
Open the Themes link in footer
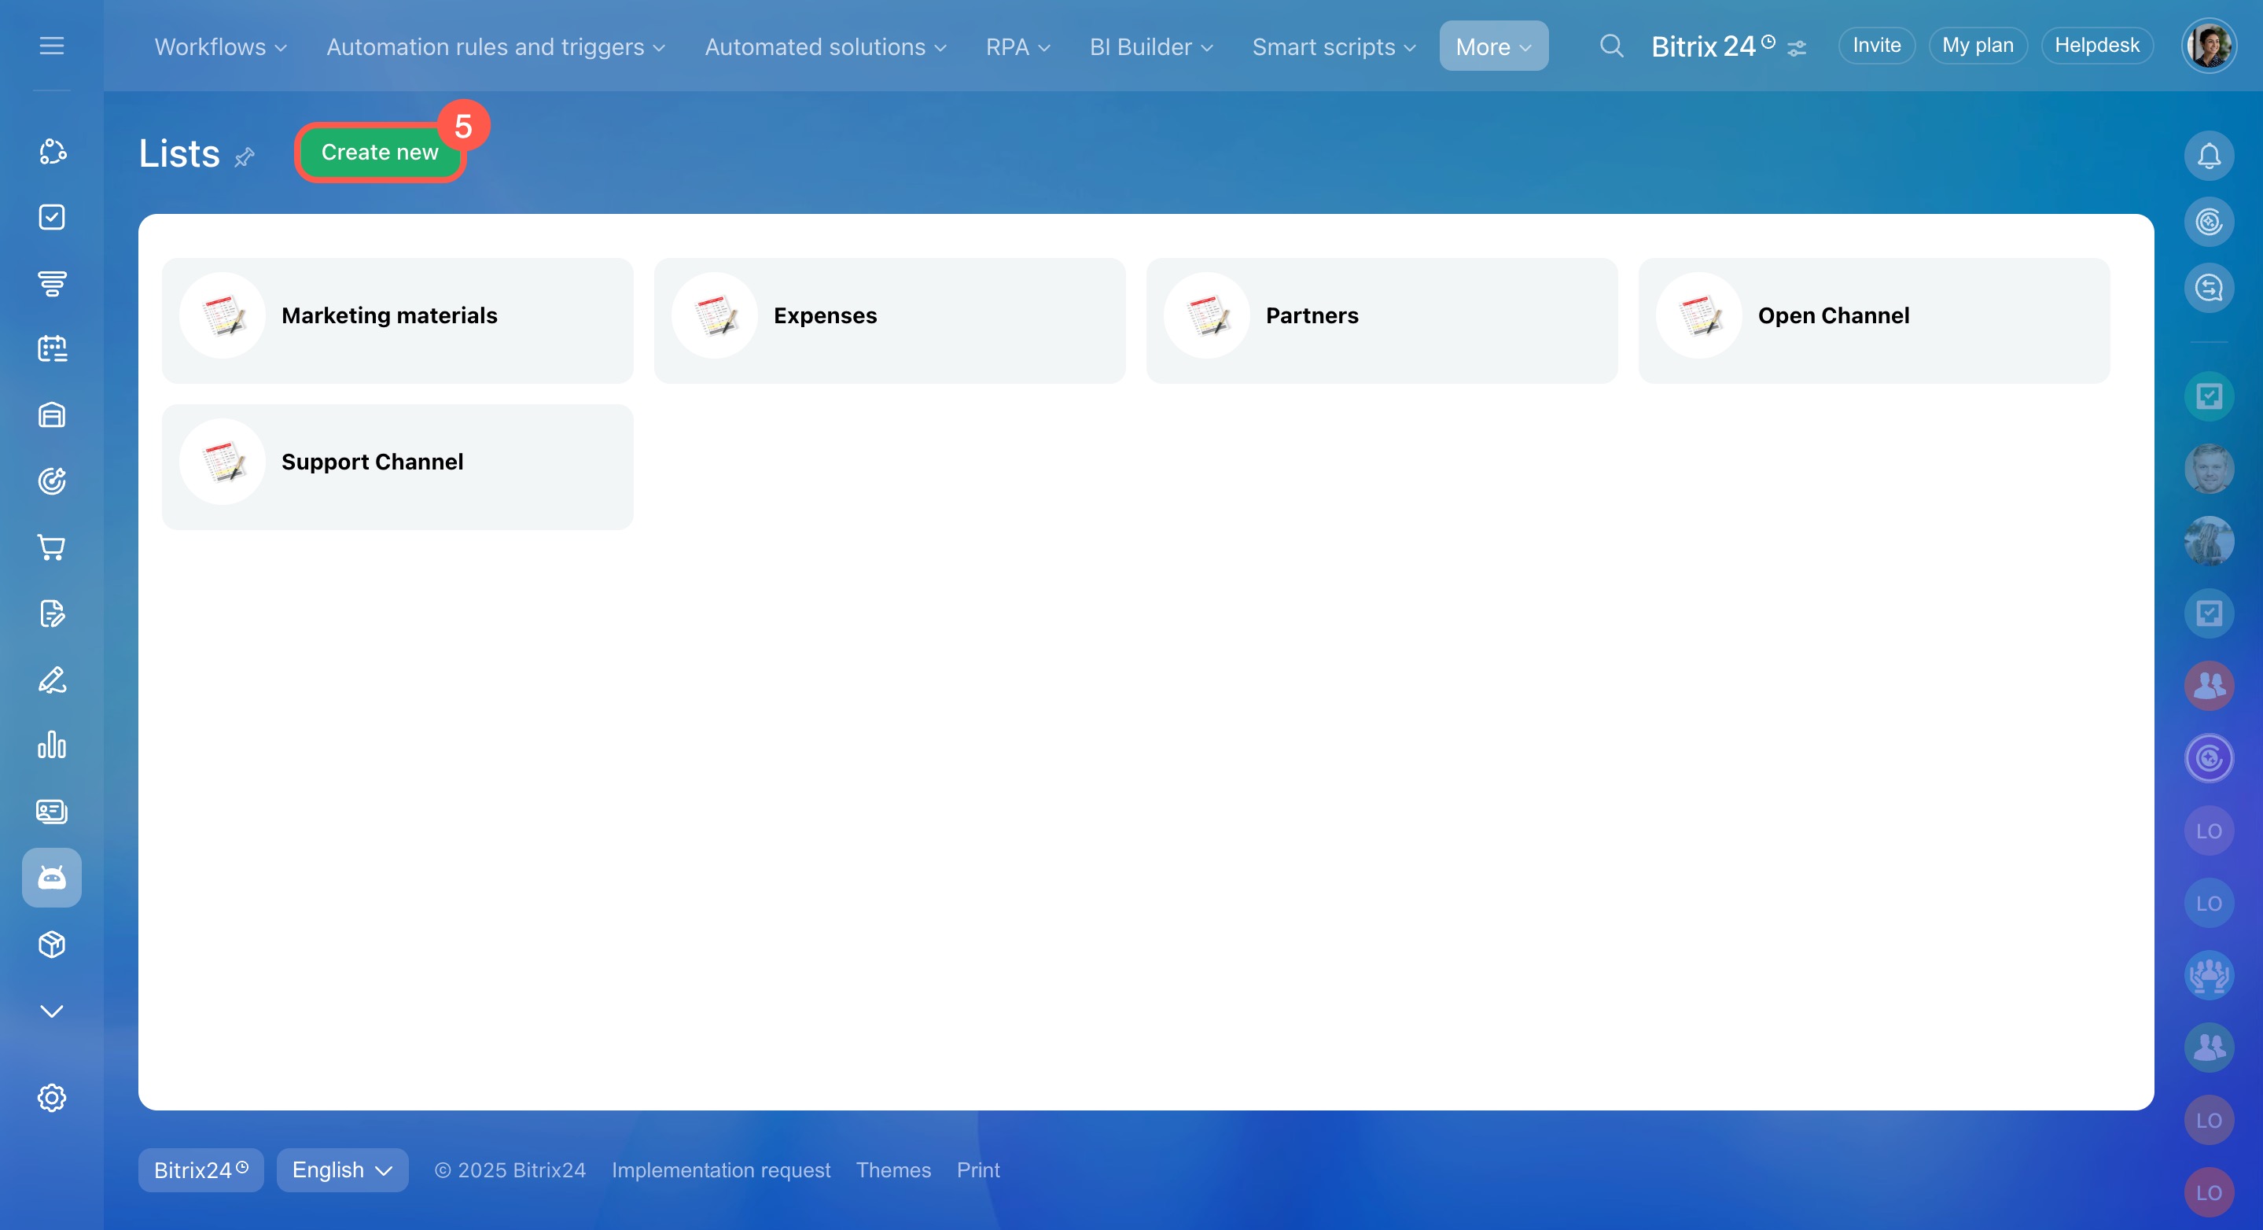pyautogui.click(x=893, y=1170)
